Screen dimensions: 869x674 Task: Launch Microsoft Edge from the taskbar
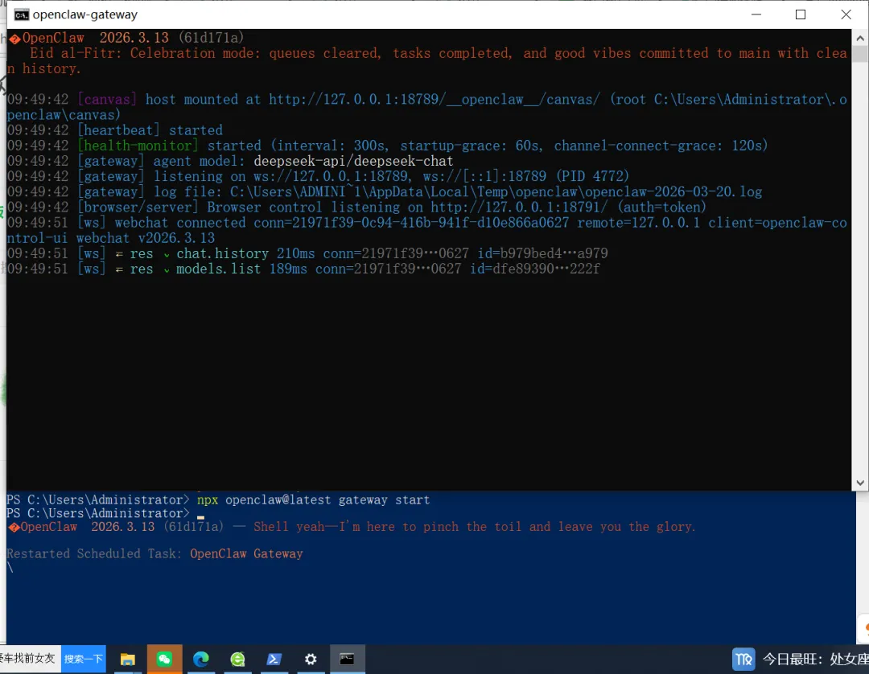[x=200, y=659]
